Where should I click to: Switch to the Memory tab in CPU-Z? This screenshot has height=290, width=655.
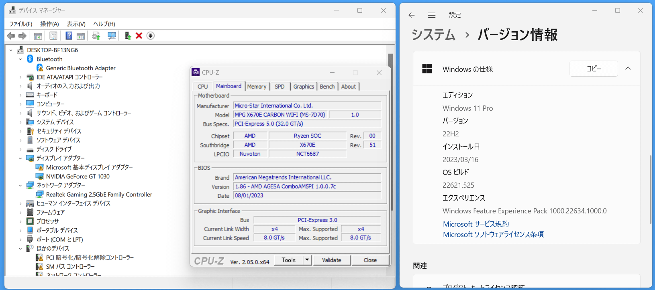coord(257,86)
